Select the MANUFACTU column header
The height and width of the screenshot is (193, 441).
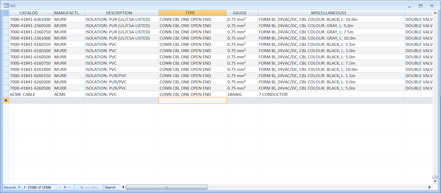coord(69,13)
